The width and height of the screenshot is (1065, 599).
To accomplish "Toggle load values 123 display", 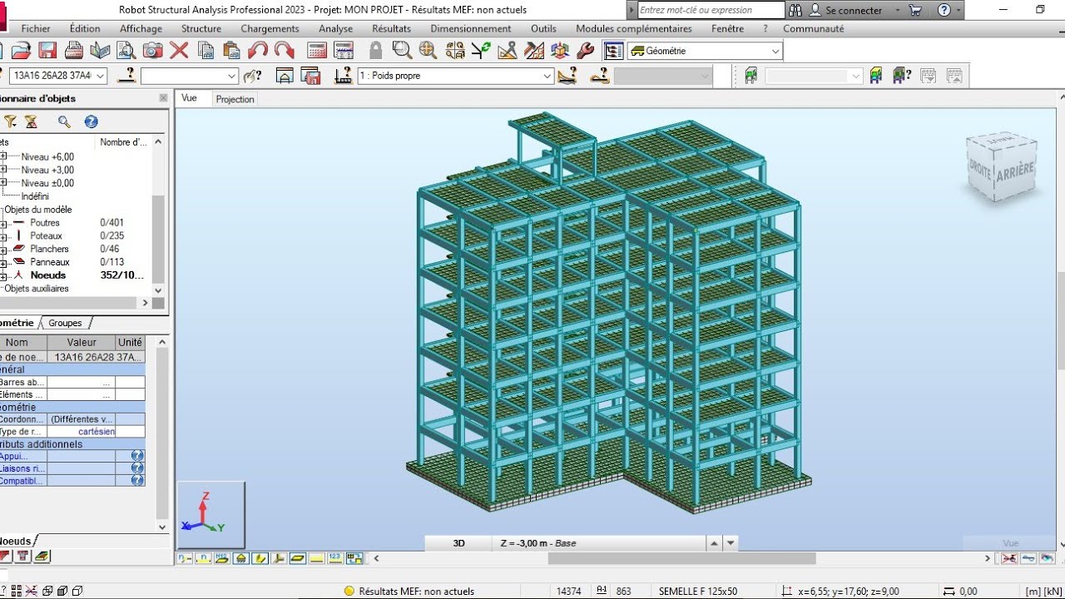I will [x=335, y=558].
